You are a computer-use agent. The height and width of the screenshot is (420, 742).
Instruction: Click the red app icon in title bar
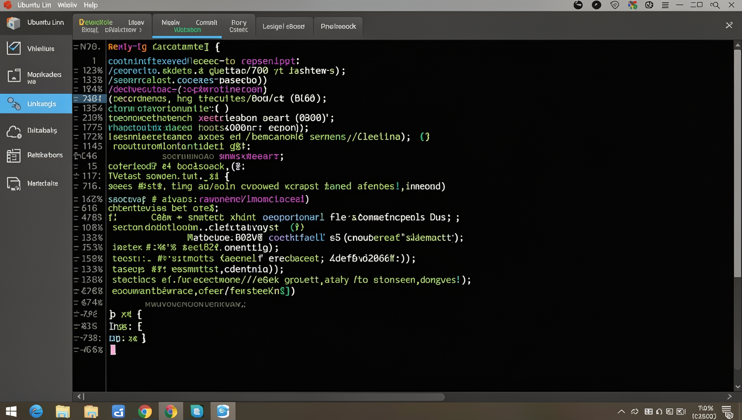[7, 5]
